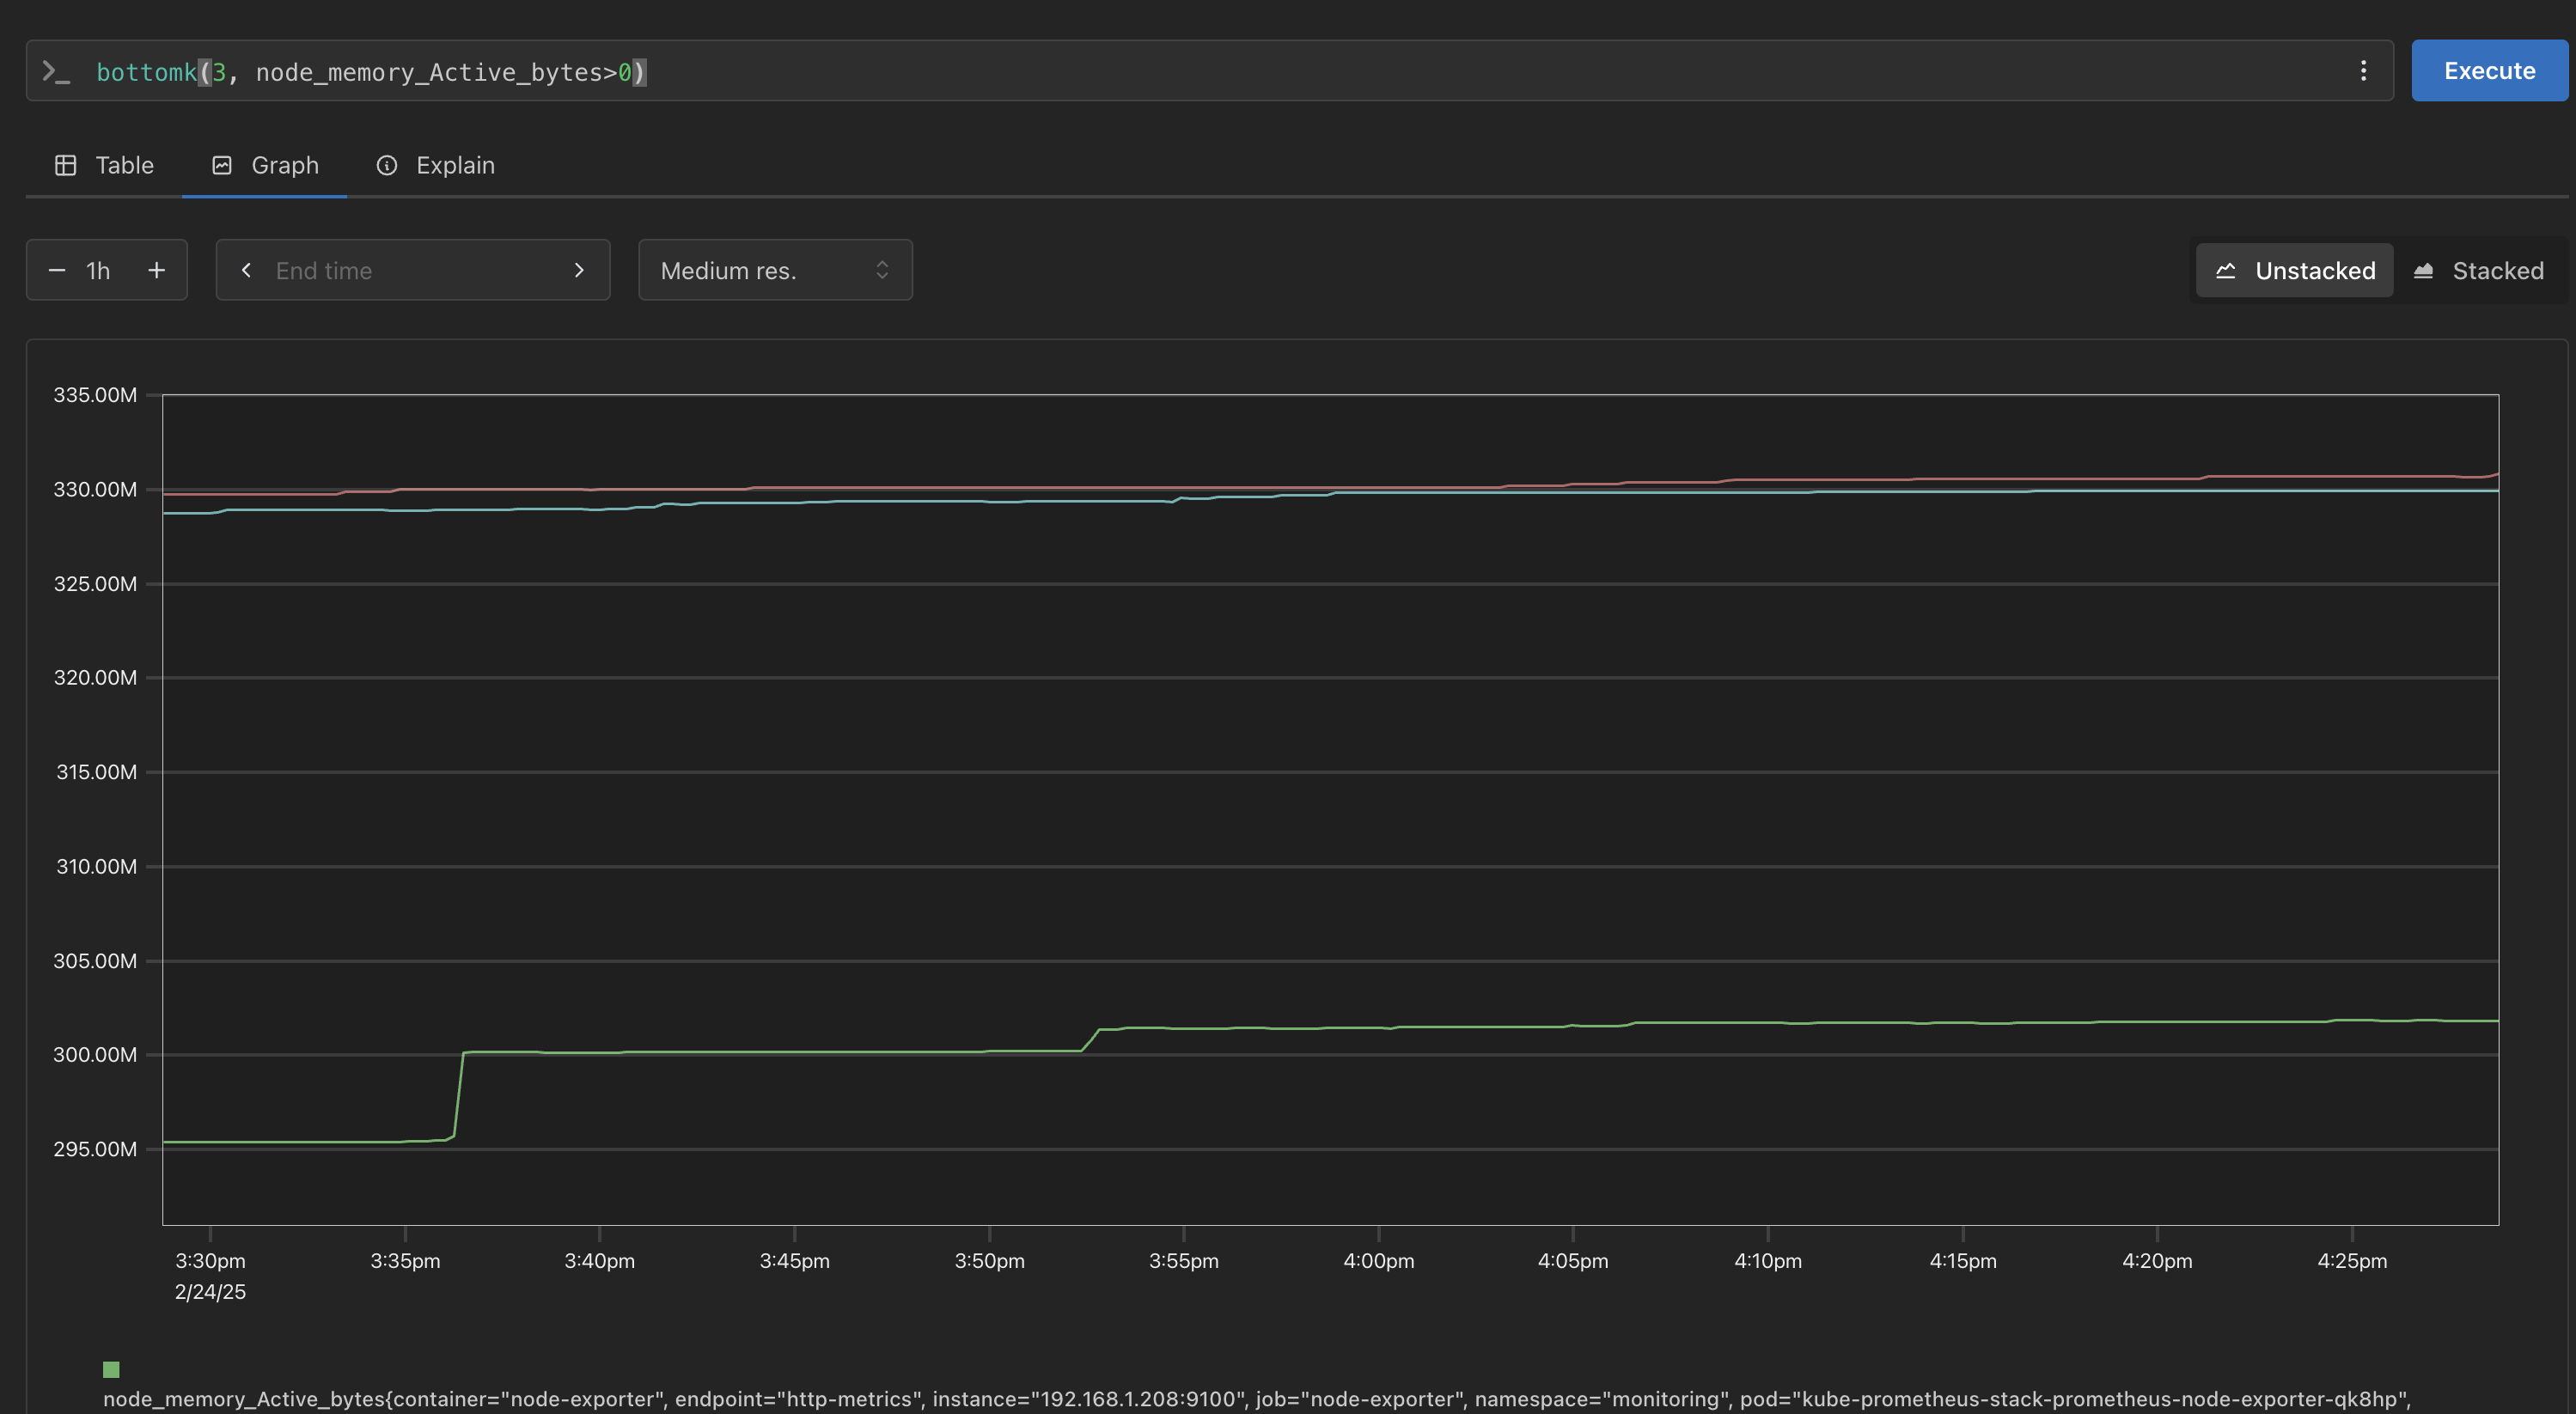The image size is (2576, 1414).
Task: Click the 1h range duration field
Action: point(98,270)
